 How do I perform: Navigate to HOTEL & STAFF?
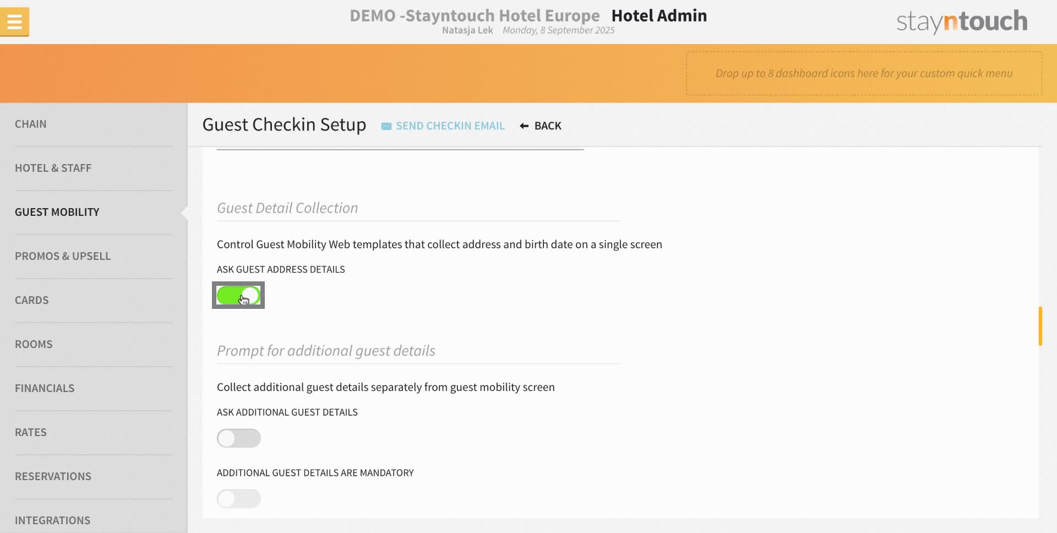tap(53, 168)
